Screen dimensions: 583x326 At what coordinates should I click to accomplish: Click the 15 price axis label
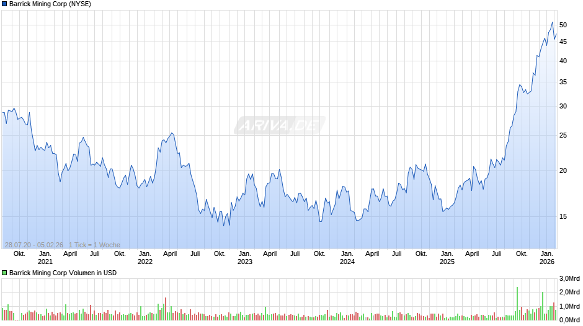(563, 216)
